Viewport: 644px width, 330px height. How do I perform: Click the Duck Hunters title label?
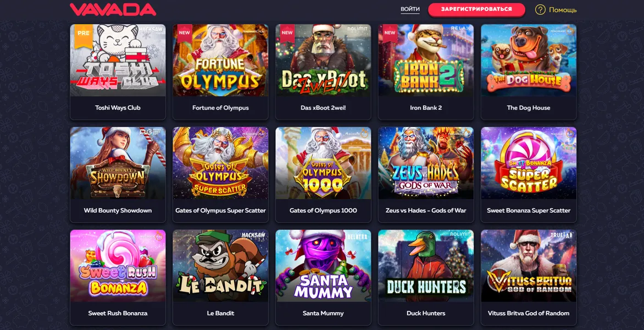[x=426, y=313]
